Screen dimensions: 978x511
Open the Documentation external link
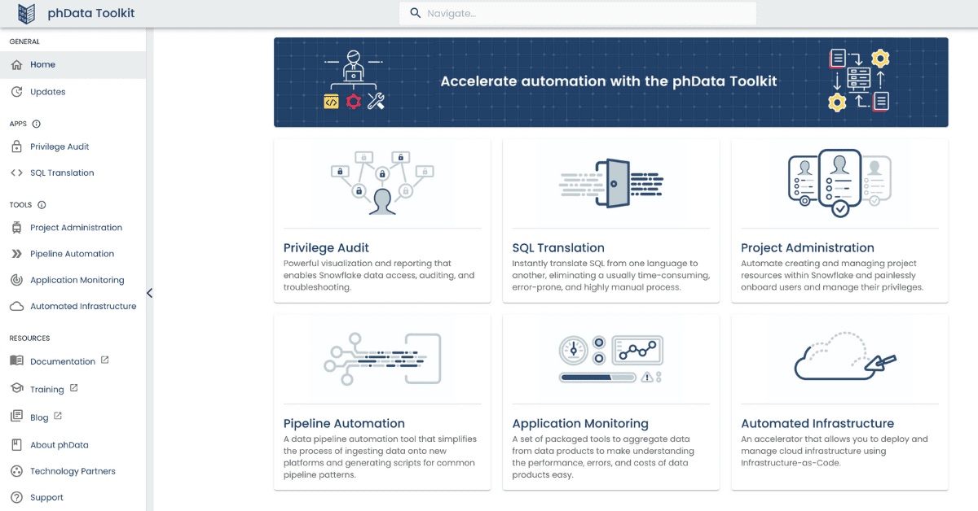[63, 361]
